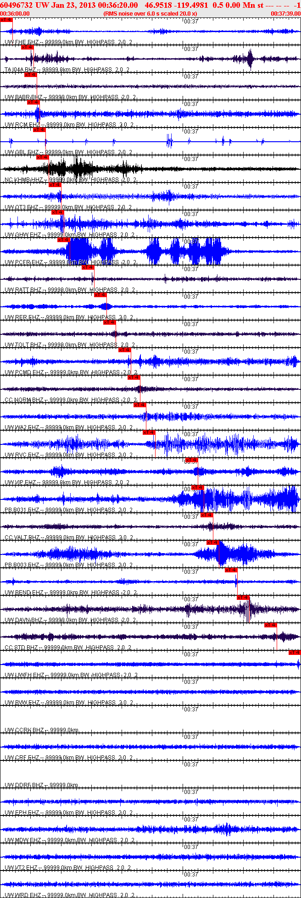Click the UW OT3 EHZ station label
Viewport: 301px width, 898px height.
(22, 207)
